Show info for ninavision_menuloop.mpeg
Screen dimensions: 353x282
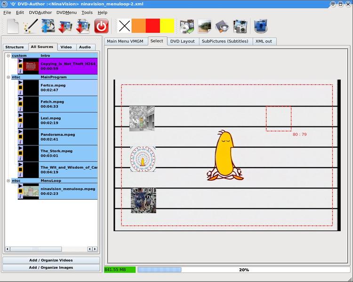pyautogui.click(x=20, y=196)
